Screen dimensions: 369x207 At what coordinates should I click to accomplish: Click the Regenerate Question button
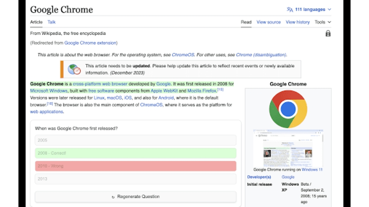coord(135,197)
